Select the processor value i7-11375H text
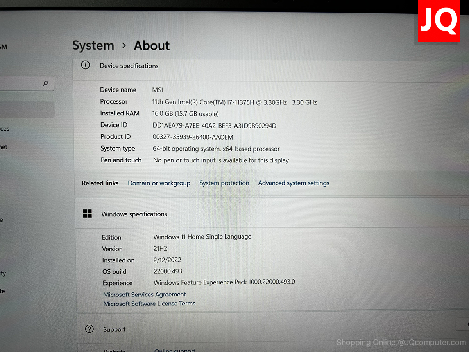The width and height of the screenshot is (469, 352). [x=234, y=102]
